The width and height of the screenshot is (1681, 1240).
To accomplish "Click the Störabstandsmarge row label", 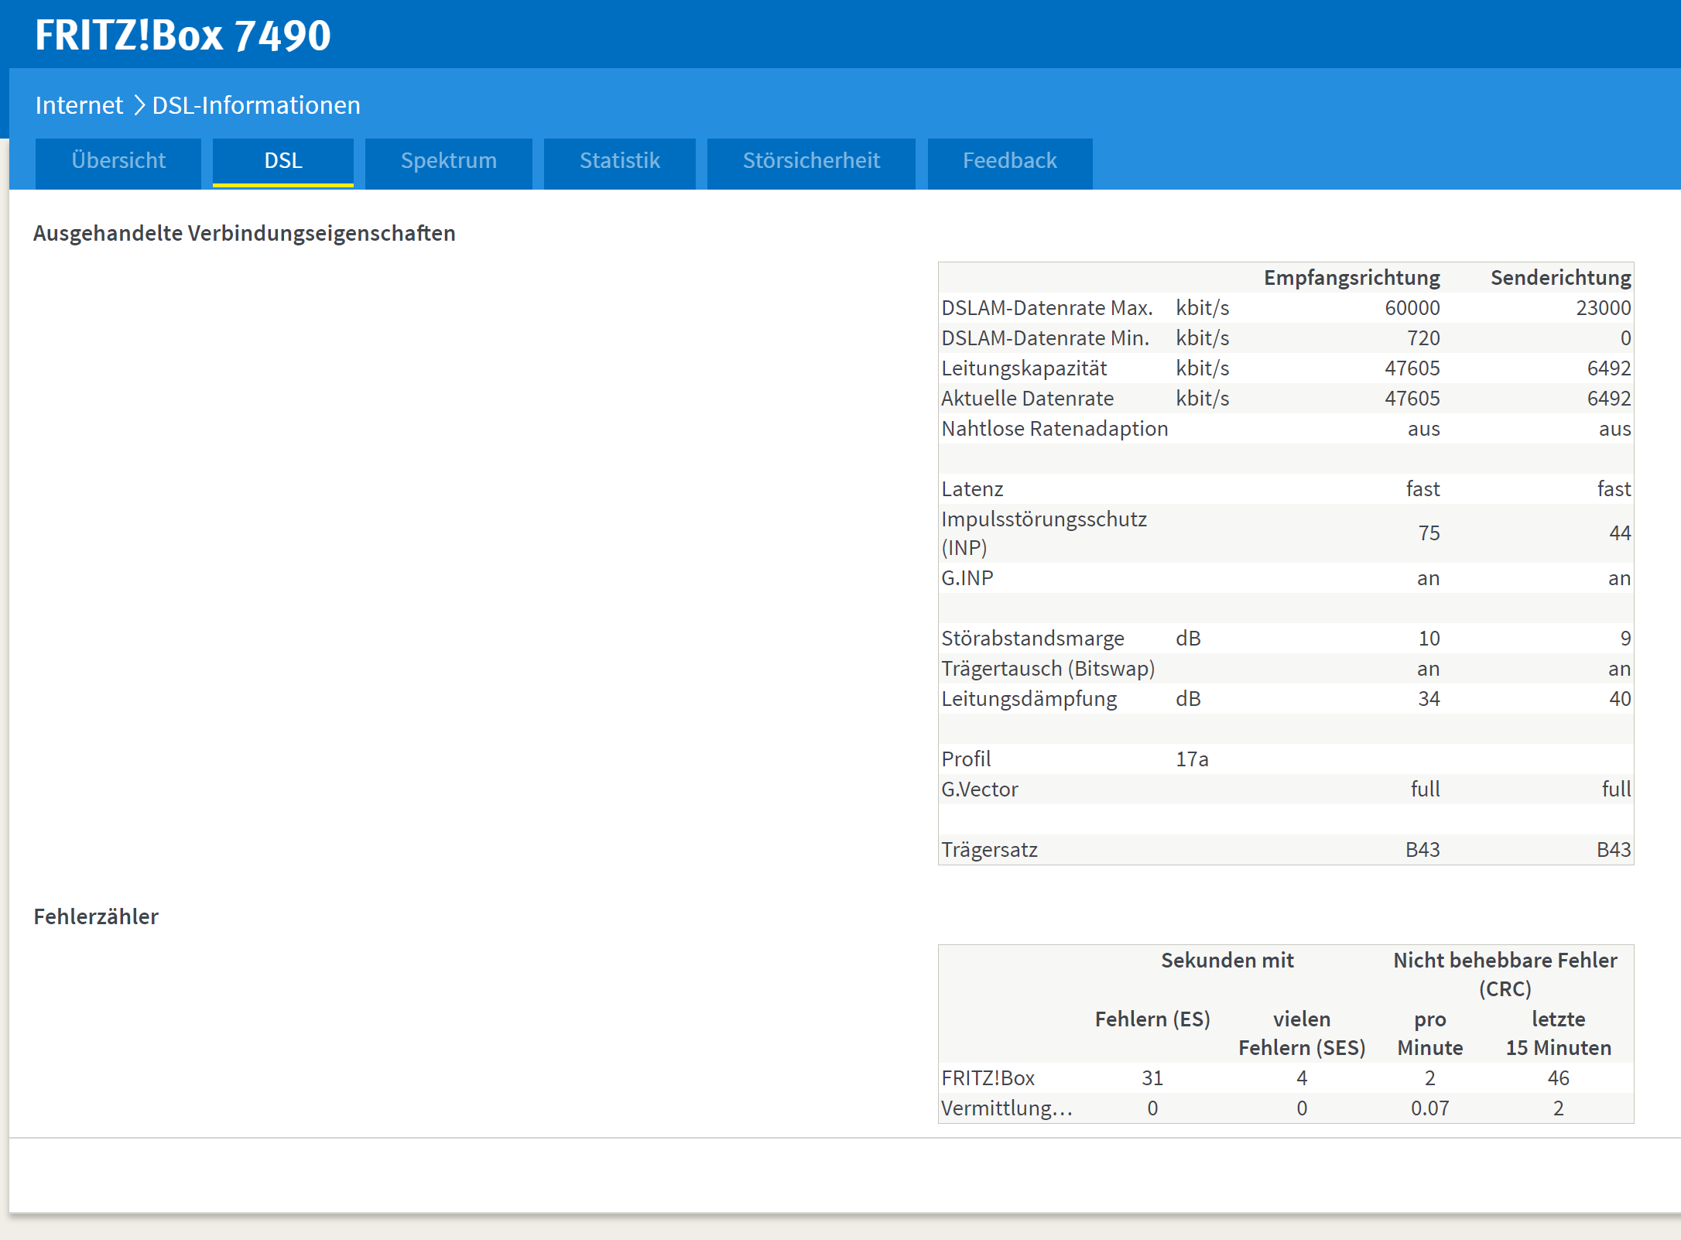I will 1032,639.
